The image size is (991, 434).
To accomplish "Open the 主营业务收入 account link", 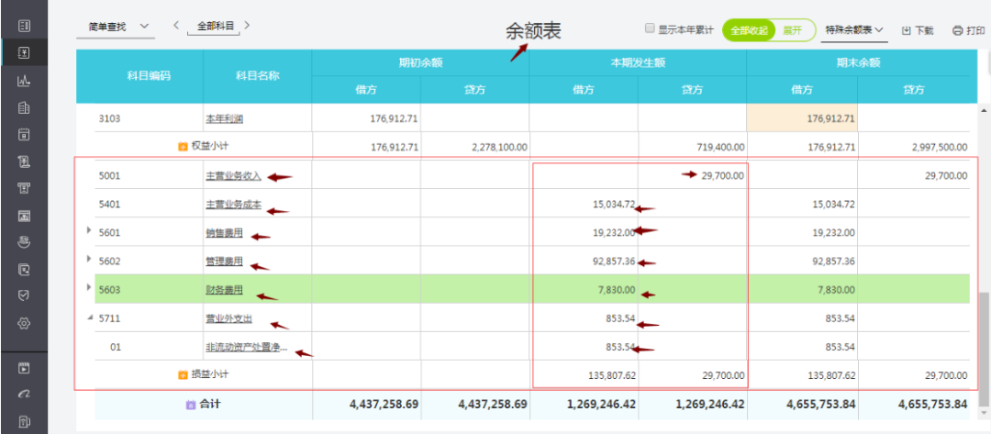I will pos(233,176).
